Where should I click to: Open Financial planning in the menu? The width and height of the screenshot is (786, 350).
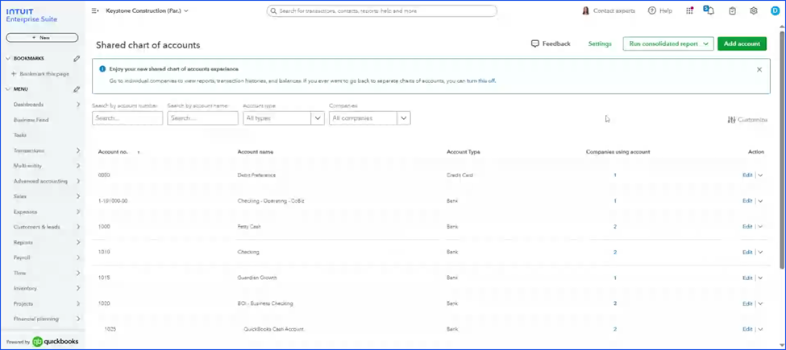click(36, 319)
